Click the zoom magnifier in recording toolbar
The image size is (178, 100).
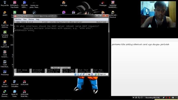click(x=139, y=97)
